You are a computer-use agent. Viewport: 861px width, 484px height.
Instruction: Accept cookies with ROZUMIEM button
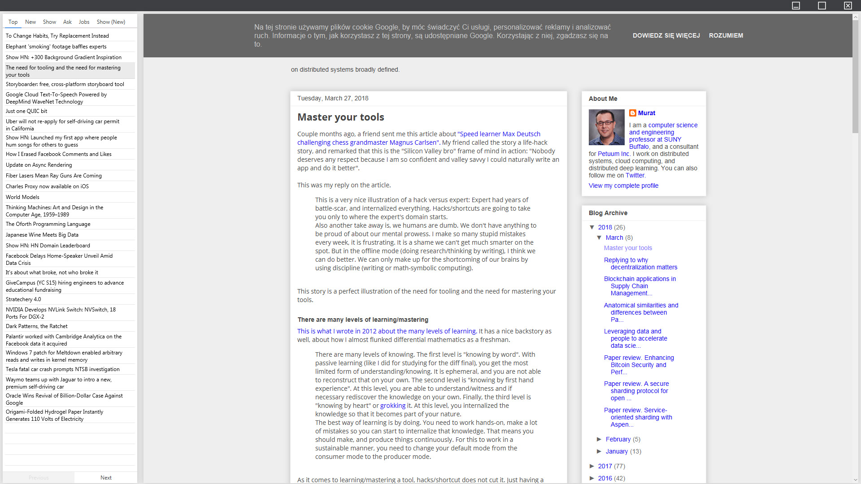(726, 35)
